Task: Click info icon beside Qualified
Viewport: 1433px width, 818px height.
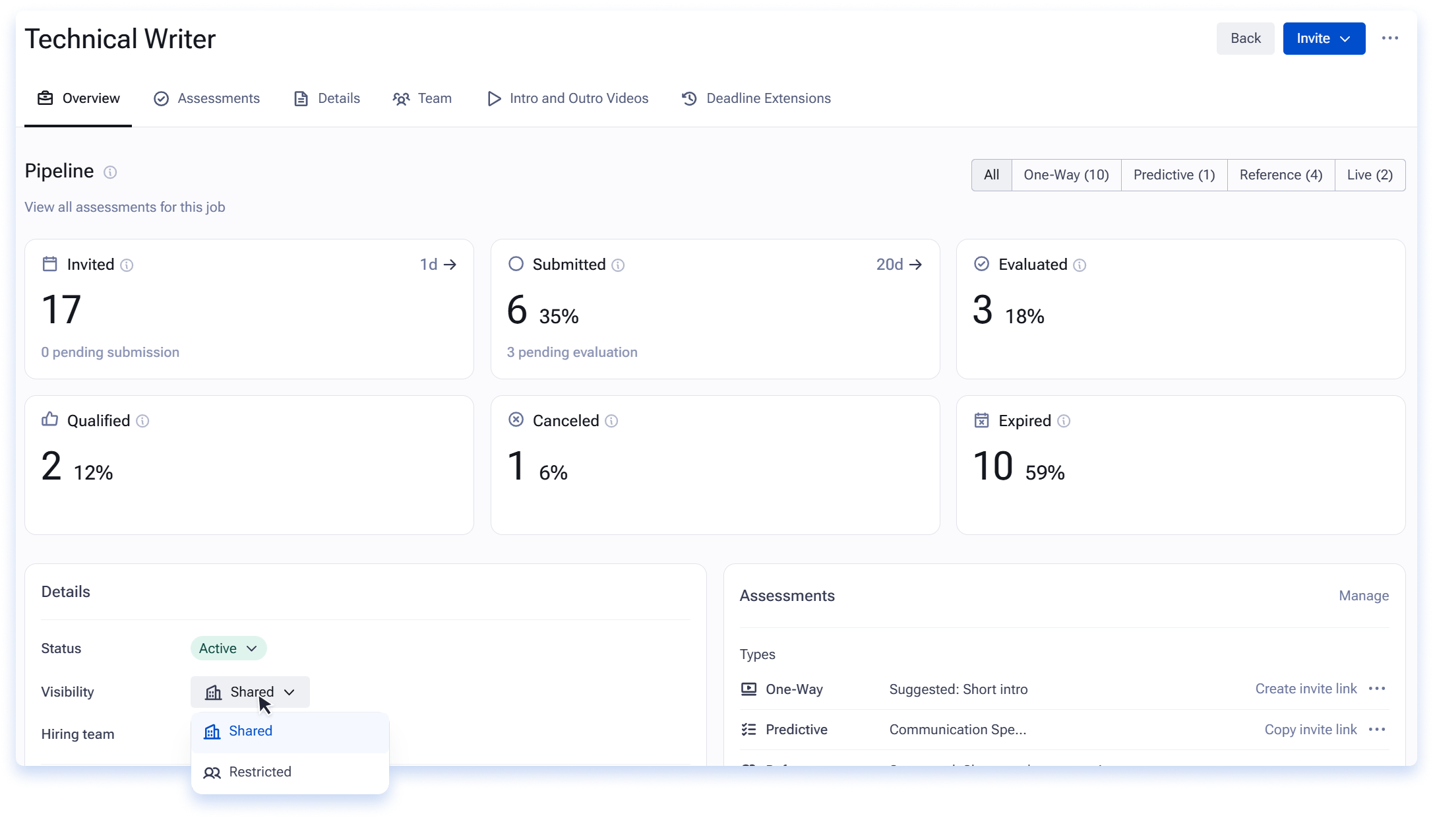Action: (142, 421)
